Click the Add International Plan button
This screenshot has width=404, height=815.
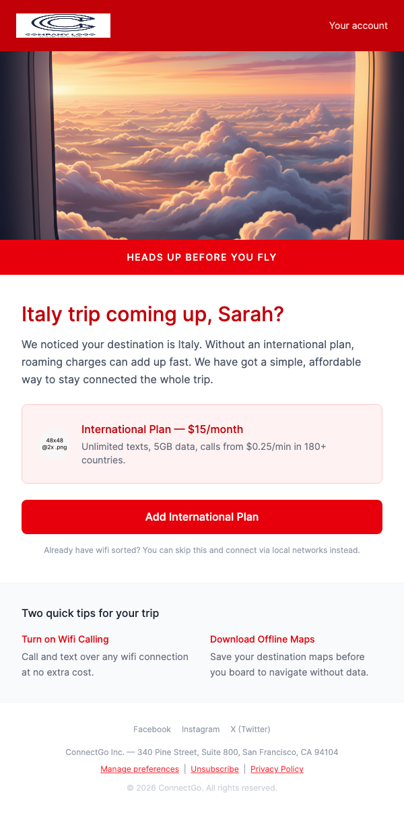point(201,517)
